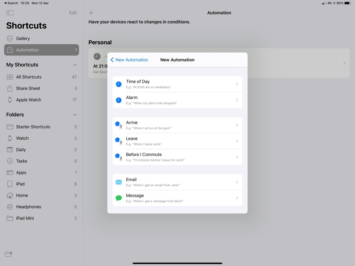The height and width of the screenshot is (266, 355).
Task: Open the Apple Watch shortcuts section
Action: point(29,100)
